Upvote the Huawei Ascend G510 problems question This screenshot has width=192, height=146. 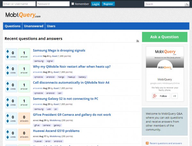(x=7, y=132)
